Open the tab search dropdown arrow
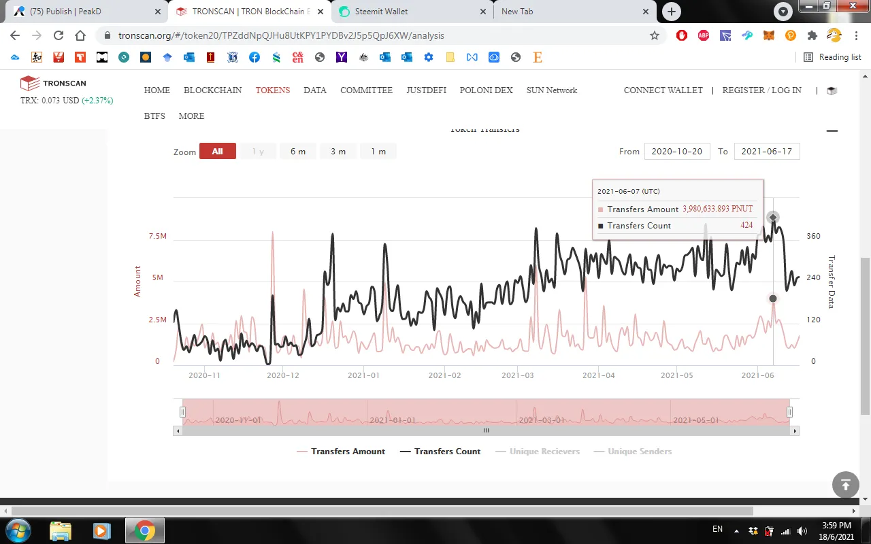871x544 pixels. pyautogui.click(x=784, y=12)
